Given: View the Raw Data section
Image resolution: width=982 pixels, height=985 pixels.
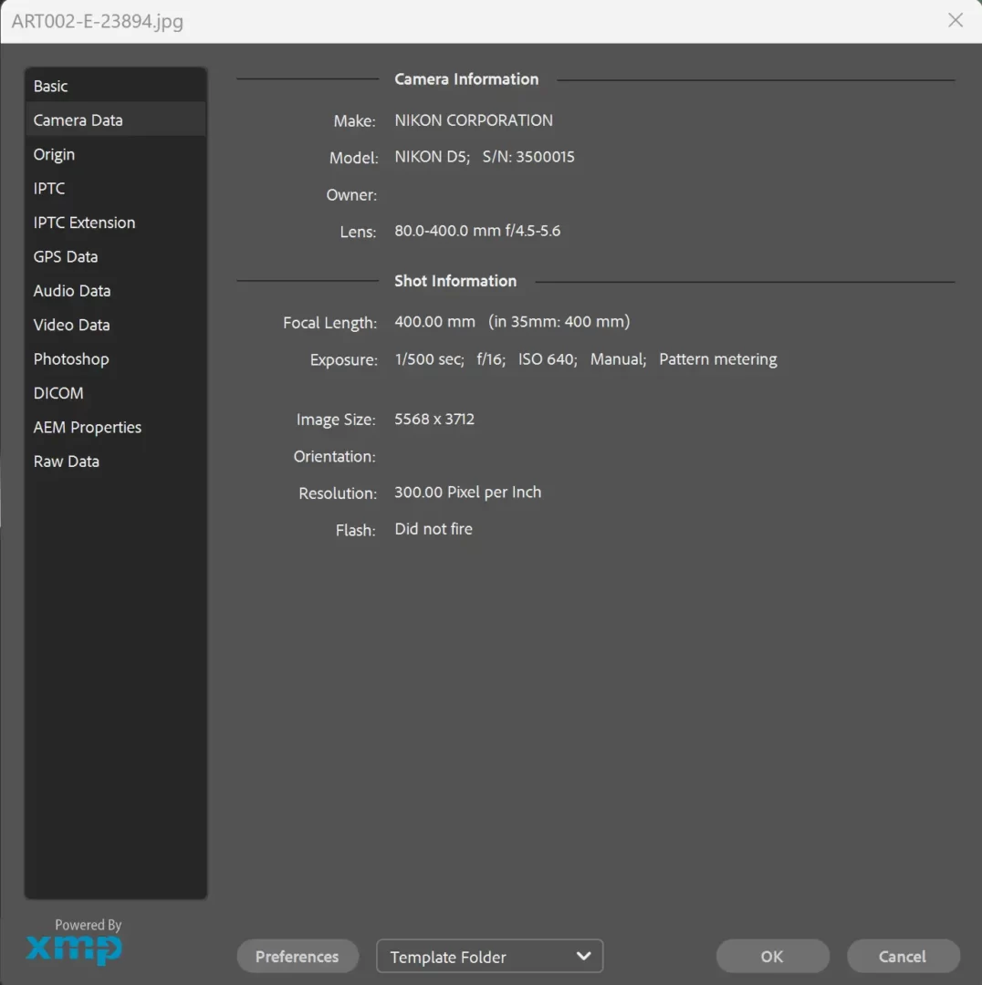Looking at the screenshot, I should point(115,461).
